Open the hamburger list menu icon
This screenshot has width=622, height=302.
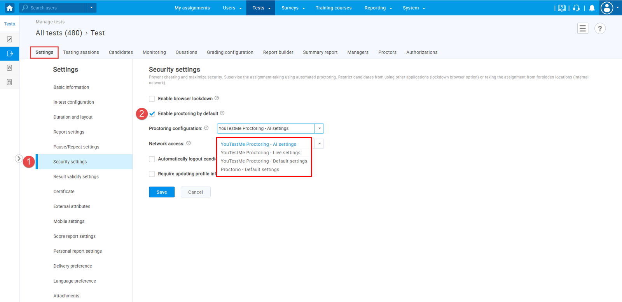[x=582, y=28]
